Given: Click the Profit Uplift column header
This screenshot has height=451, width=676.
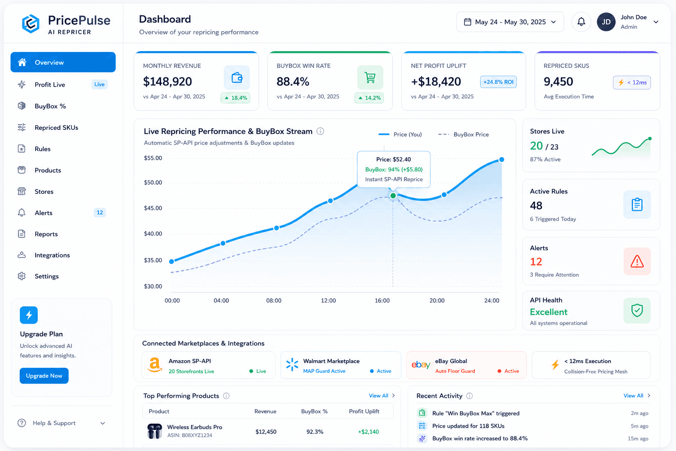Looking at the screenshot, I should tap(364, 411).
